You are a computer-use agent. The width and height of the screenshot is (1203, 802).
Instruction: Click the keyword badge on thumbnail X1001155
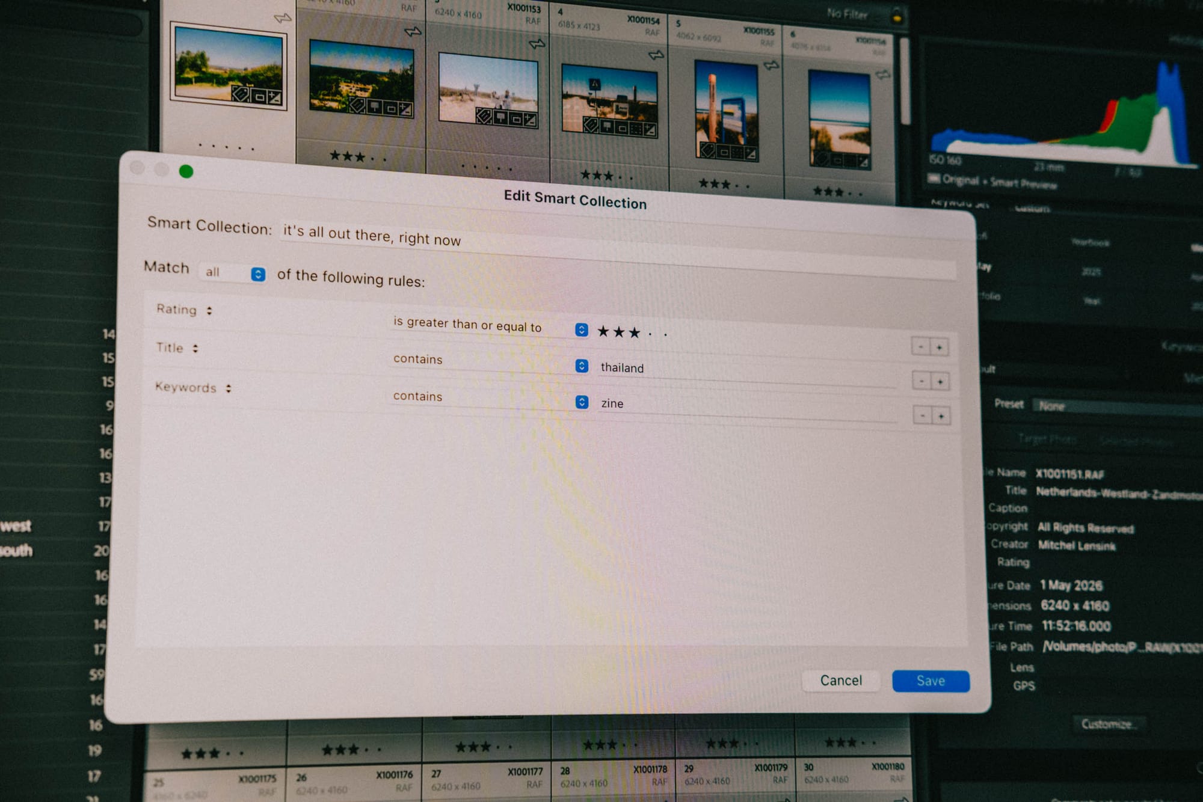[707, 150]
